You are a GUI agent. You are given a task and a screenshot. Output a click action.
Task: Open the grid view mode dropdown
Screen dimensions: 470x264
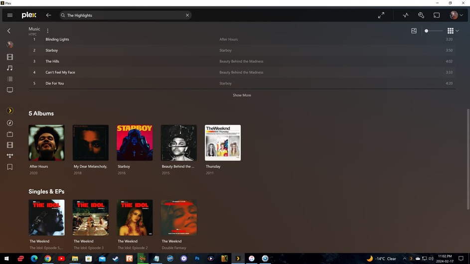pos(453,31)
